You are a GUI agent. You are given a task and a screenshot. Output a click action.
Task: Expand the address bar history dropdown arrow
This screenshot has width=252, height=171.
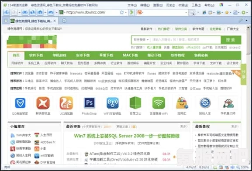[x=126, y=12]
